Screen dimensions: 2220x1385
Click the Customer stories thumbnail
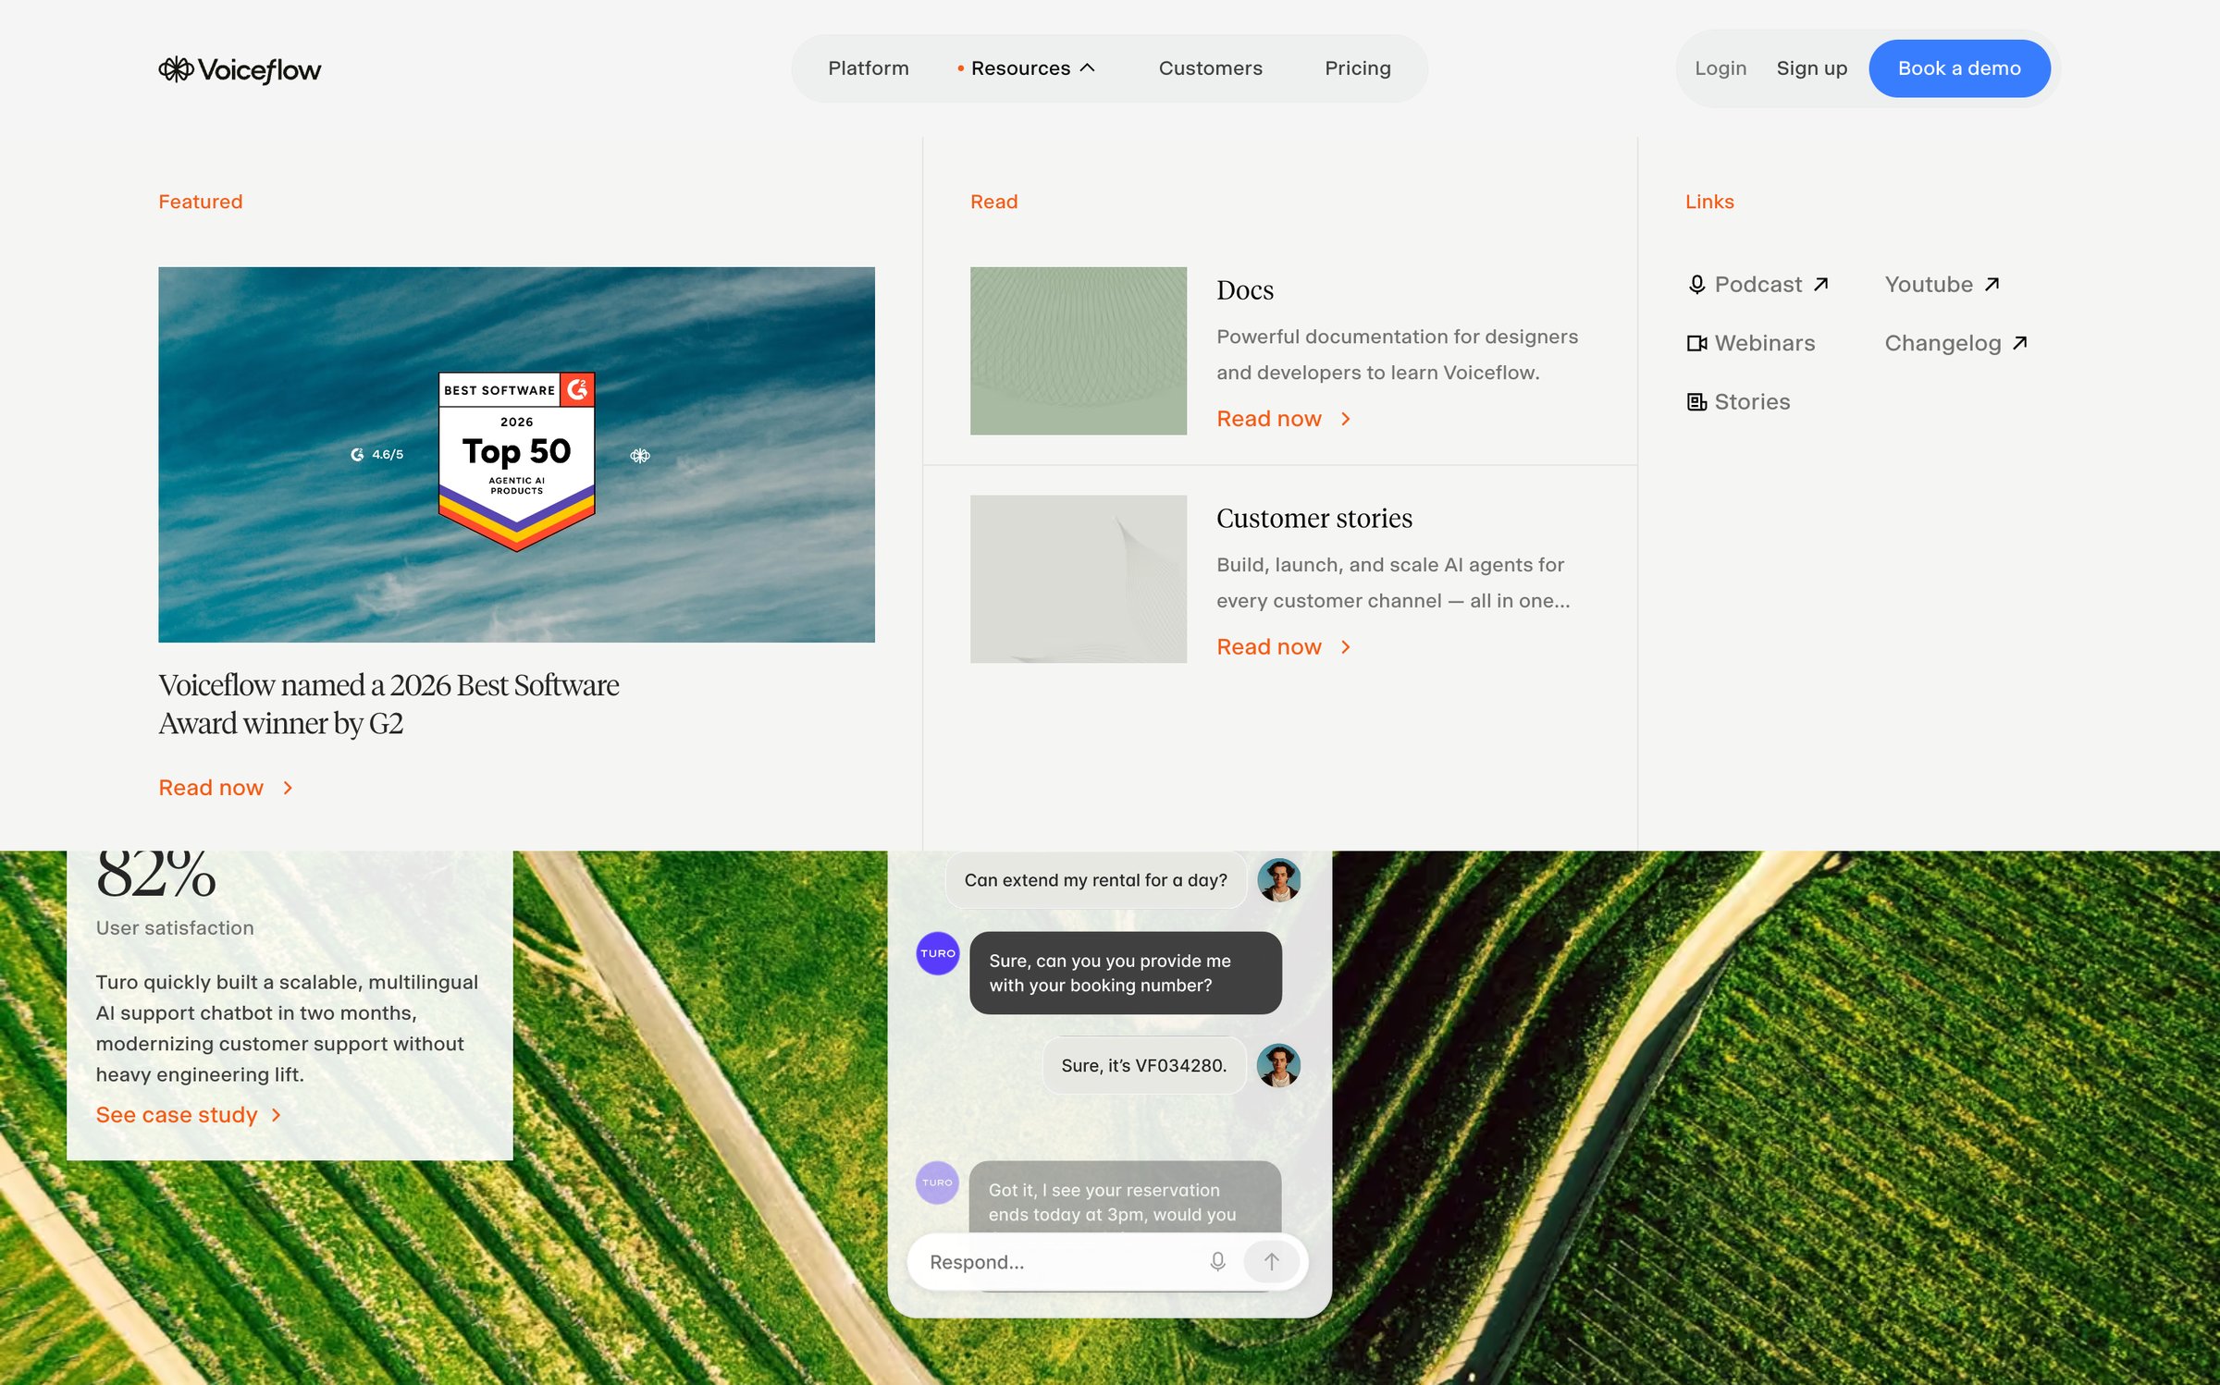1079,579
